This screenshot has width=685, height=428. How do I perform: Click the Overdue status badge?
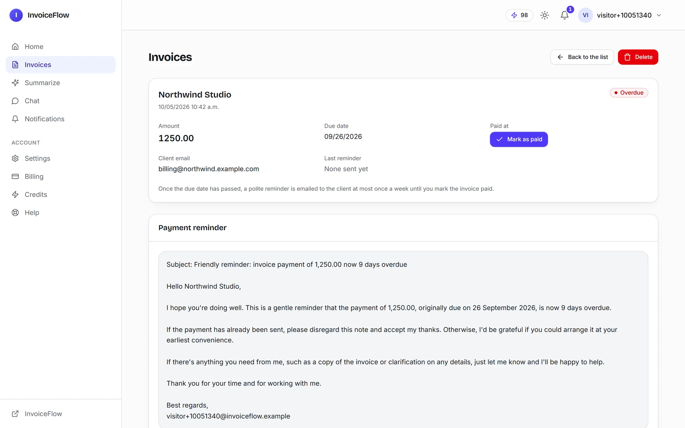tap(629, 93)
